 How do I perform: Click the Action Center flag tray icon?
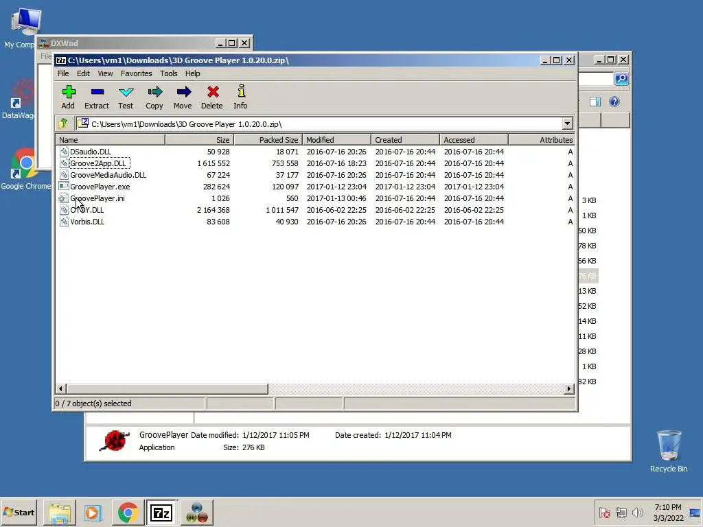click(x=604, y=512)
